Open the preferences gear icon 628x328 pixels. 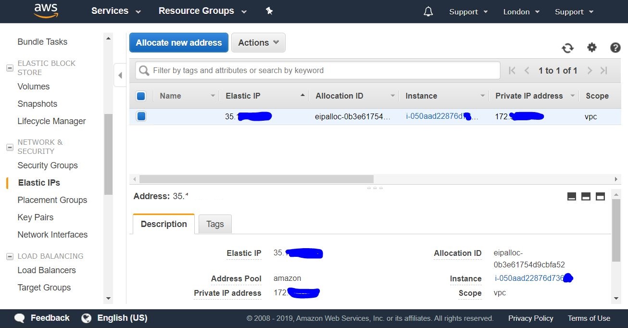[x=591, y=48]
